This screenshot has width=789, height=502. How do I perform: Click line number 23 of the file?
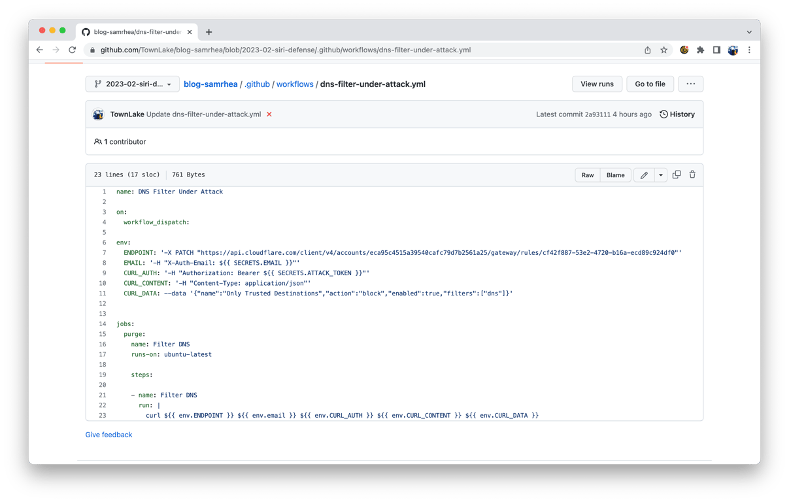point(103,415)
